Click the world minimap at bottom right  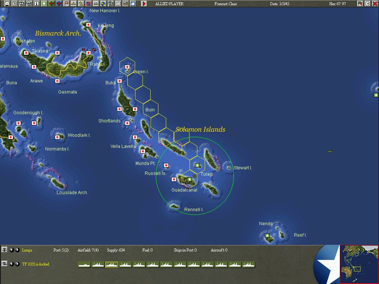(359, 264)
